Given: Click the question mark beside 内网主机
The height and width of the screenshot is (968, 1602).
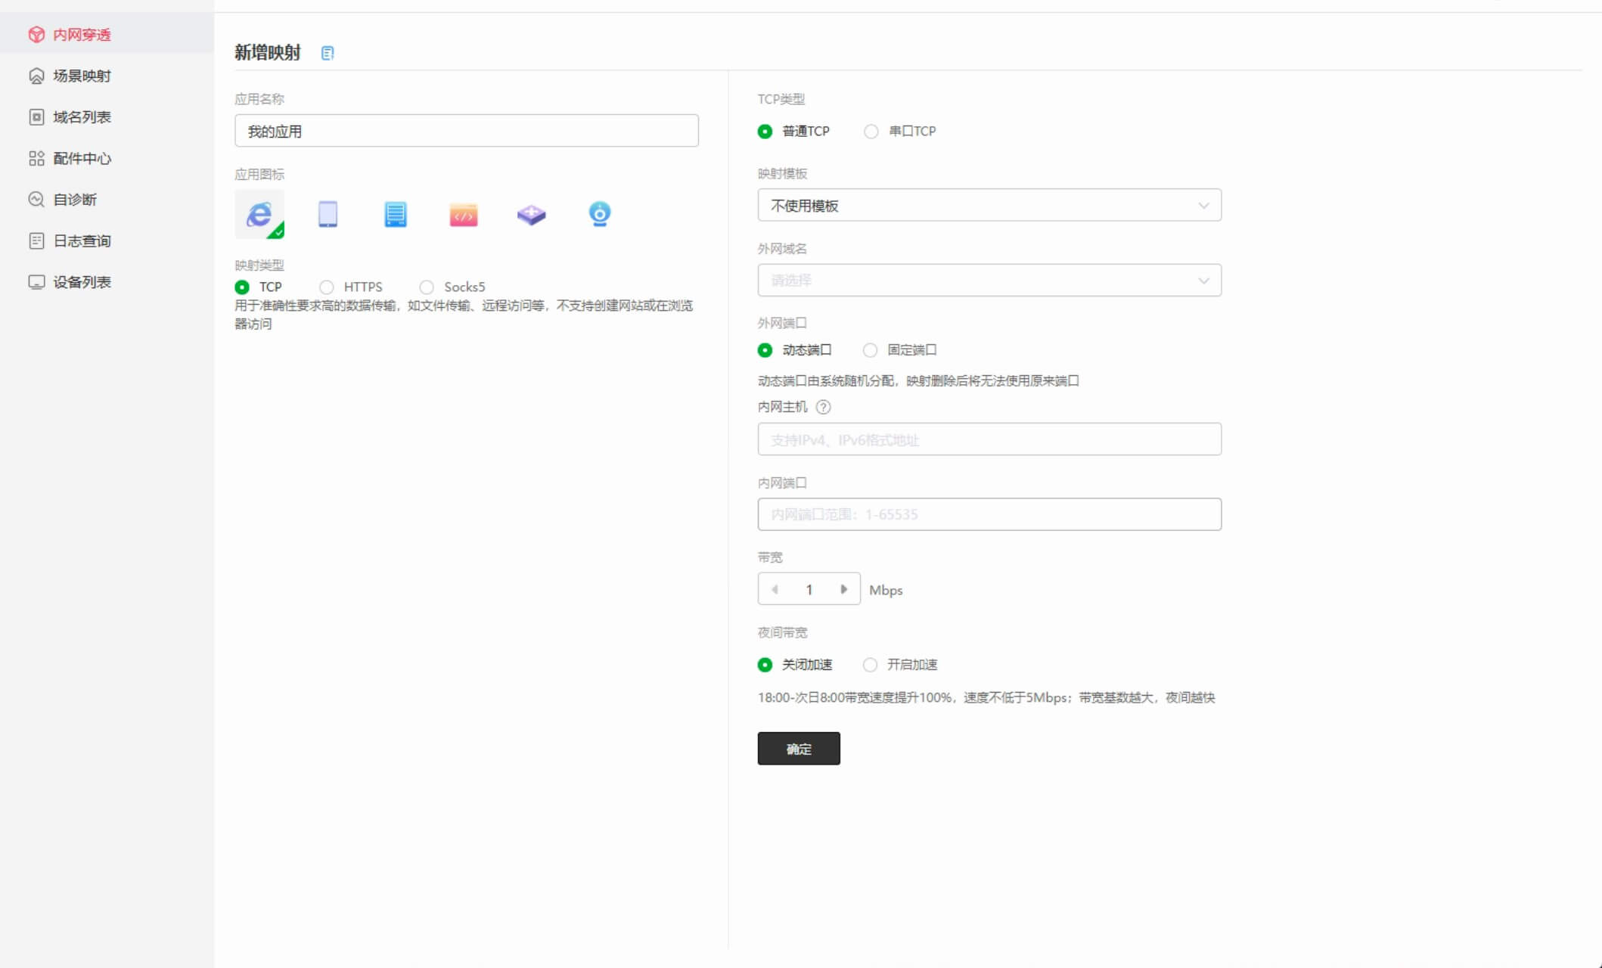Looking at the screenshot, I should tap(824, 407).
